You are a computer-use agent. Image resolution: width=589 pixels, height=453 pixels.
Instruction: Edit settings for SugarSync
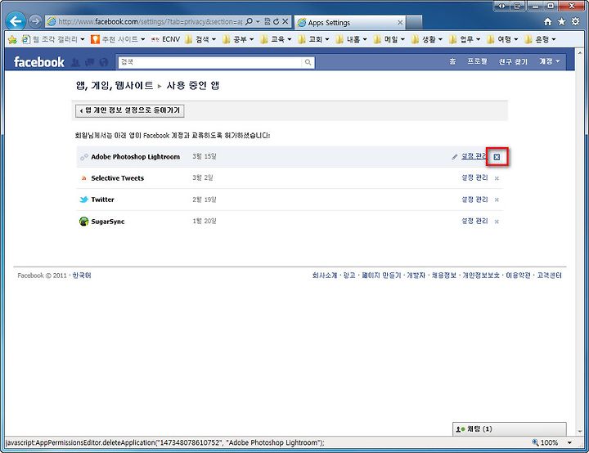(474, 222)
